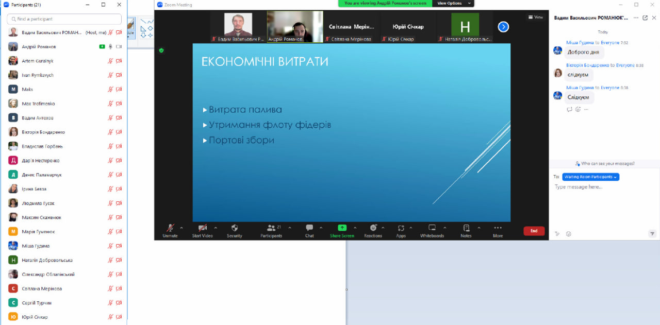Viewport: 660px width, 325px height.
Task: Open the View layout menu
Action: (536, 17)
